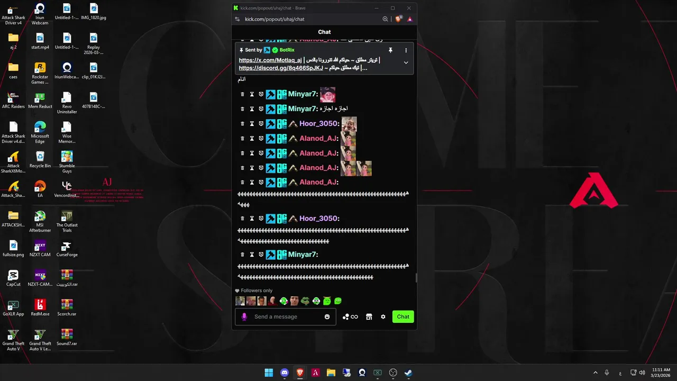
Task: Open Steam from the taskbar
Action: click(x=408, y=373)
